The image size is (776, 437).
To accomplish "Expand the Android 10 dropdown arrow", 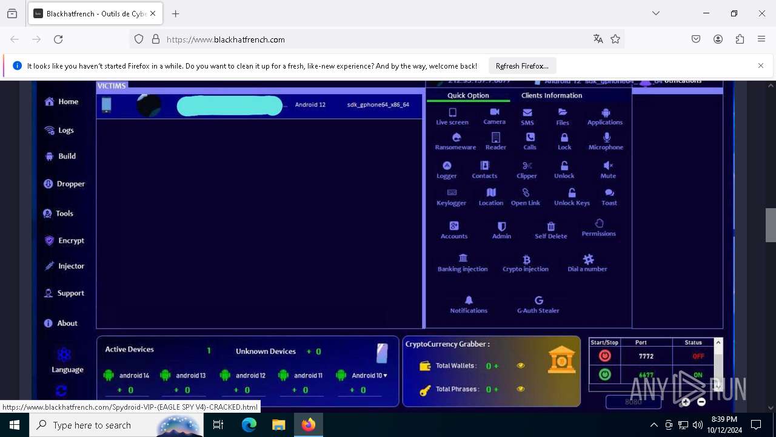I will [385, 375].
